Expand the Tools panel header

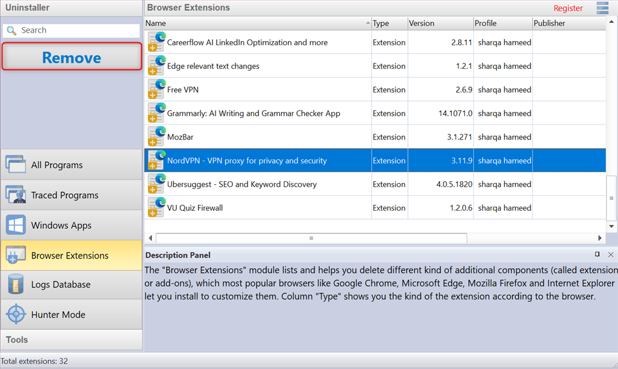pos(71,340)
